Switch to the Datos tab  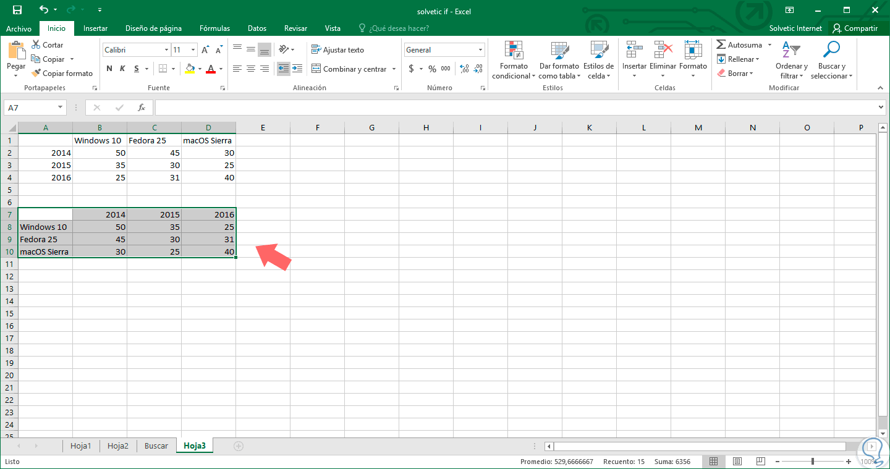257,28
